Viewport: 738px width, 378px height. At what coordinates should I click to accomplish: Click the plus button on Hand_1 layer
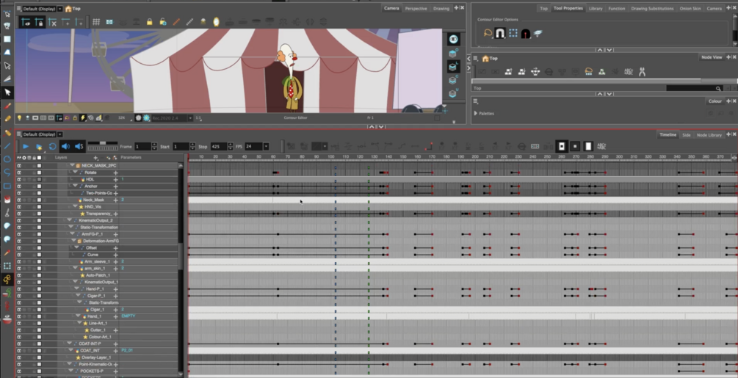[115, 317]
